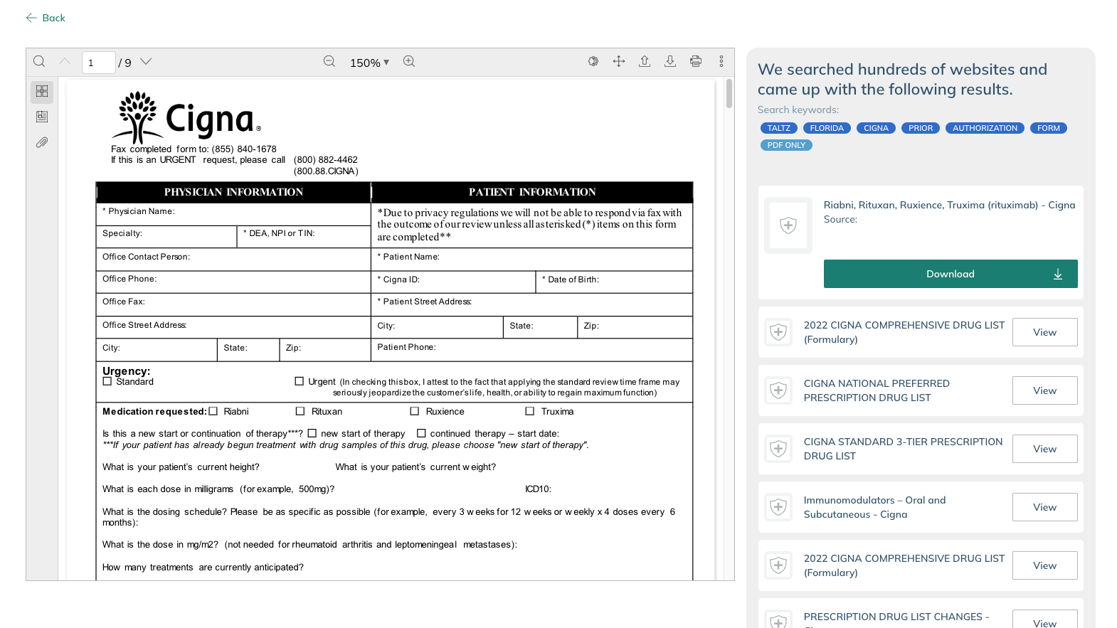The width and height of the screenshot is (1117, 628).
Task: Show page thumbnails panel
Action: 42,92
